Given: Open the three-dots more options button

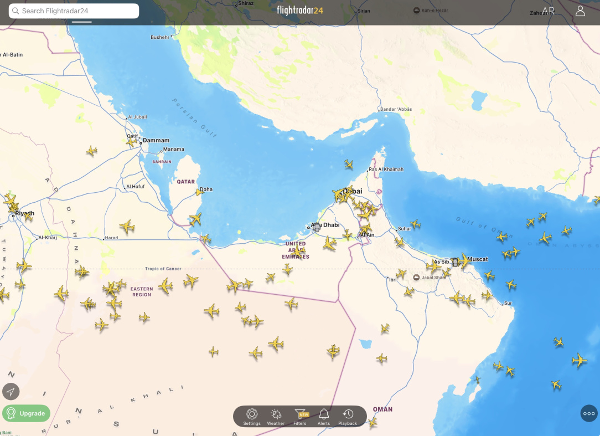Looking at the screenshot, I should (x=589, y=413).
